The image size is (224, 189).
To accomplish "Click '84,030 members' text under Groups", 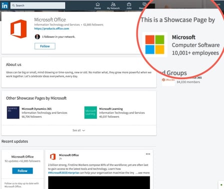I will coord(188,82).
